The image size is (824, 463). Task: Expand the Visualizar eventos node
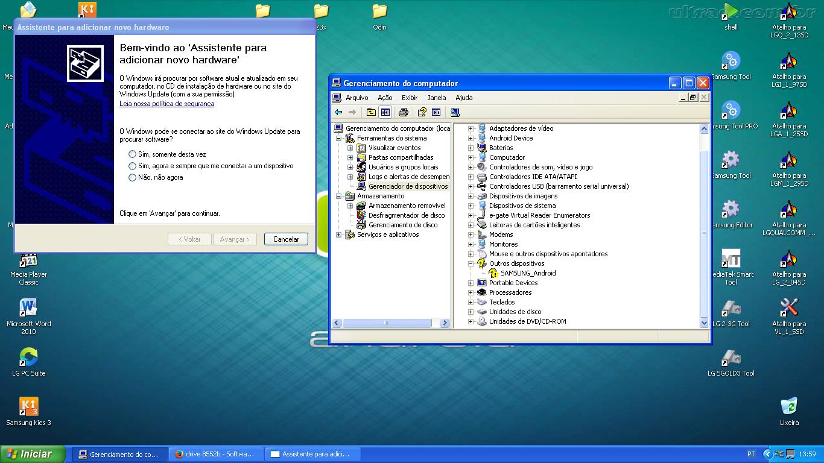point(350,148)
